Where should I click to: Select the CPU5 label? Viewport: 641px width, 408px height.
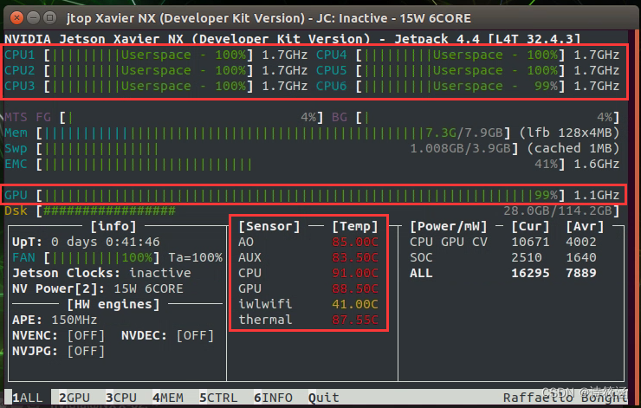(332, 70)
